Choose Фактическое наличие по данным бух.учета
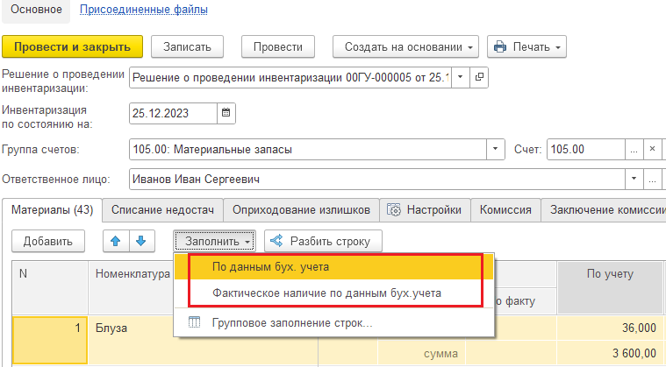 tap(334, 293)
